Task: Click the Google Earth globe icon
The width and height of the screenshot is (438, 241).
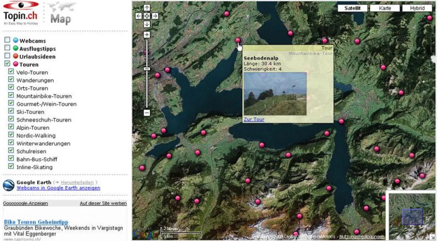Action: 9,185
